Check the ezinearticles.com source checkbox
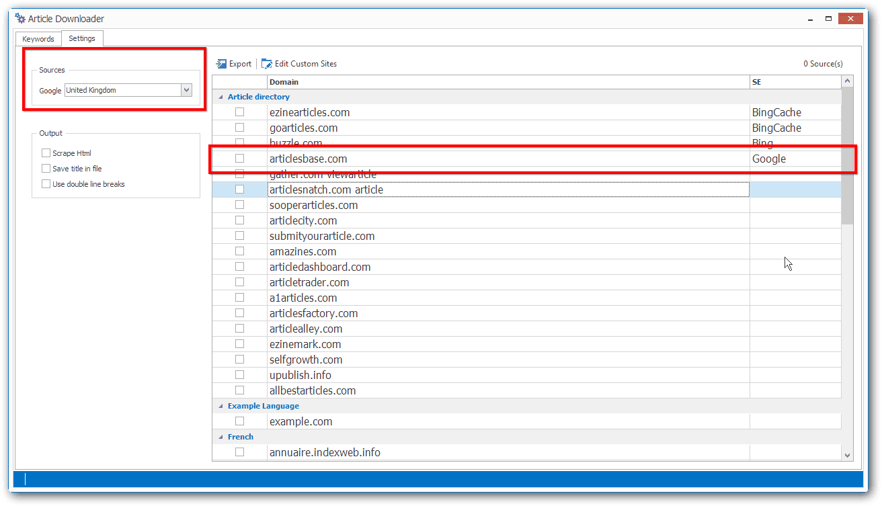882x506 pixels. point(239,112)
